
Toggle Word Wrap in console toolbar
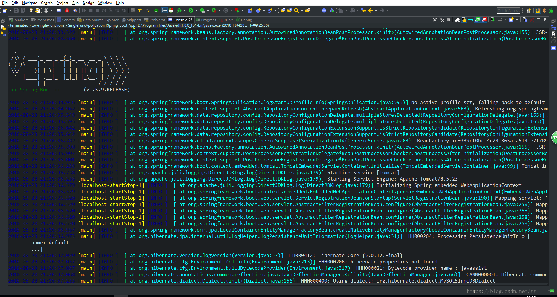471,20
